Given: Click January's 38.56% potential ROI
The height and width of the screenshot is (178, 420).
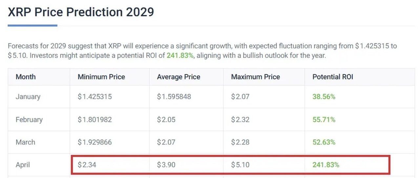Looking at the screenshot, I should 324,97.
